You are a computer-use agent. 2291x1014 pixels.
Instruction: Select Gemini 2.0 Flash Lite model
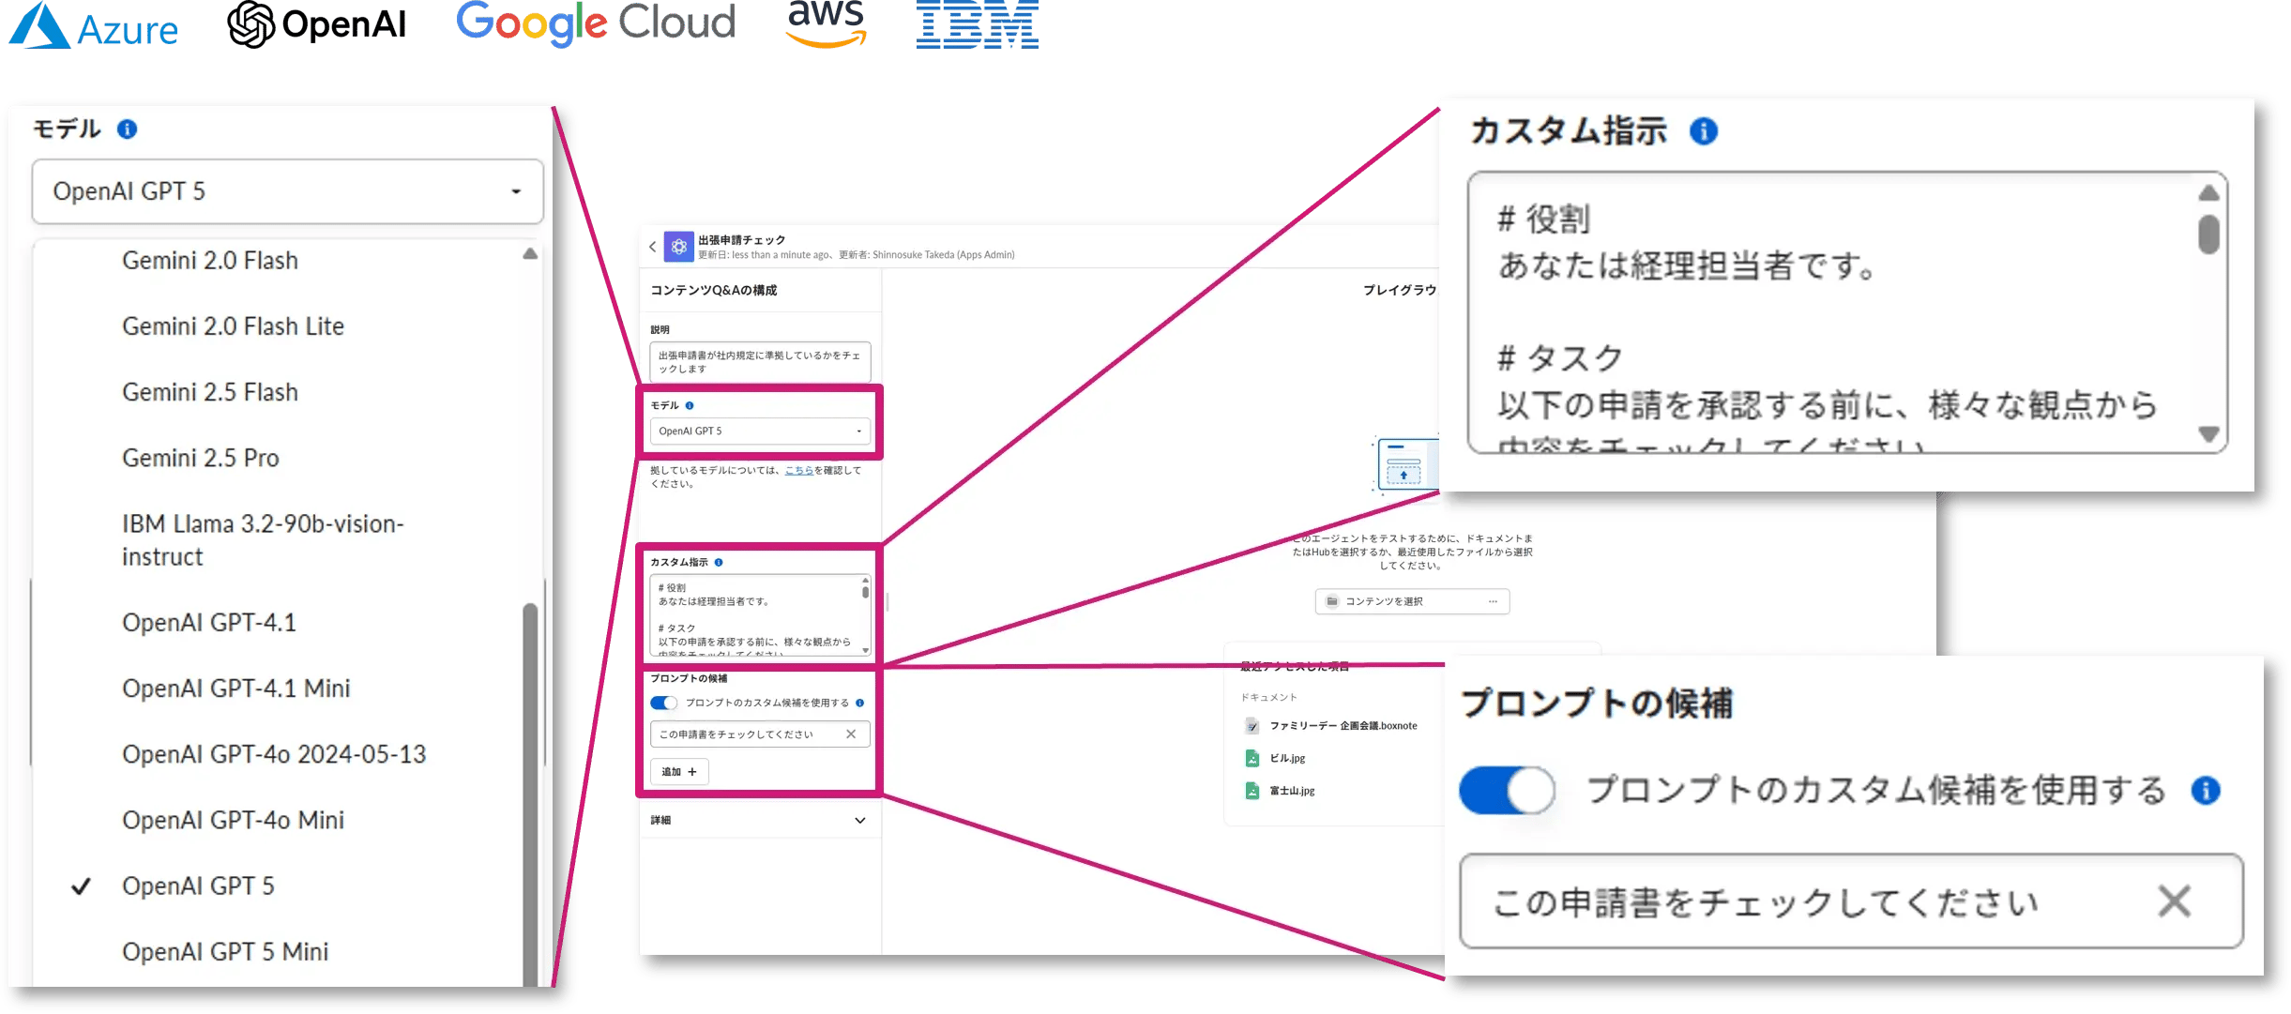pos(233,325)
